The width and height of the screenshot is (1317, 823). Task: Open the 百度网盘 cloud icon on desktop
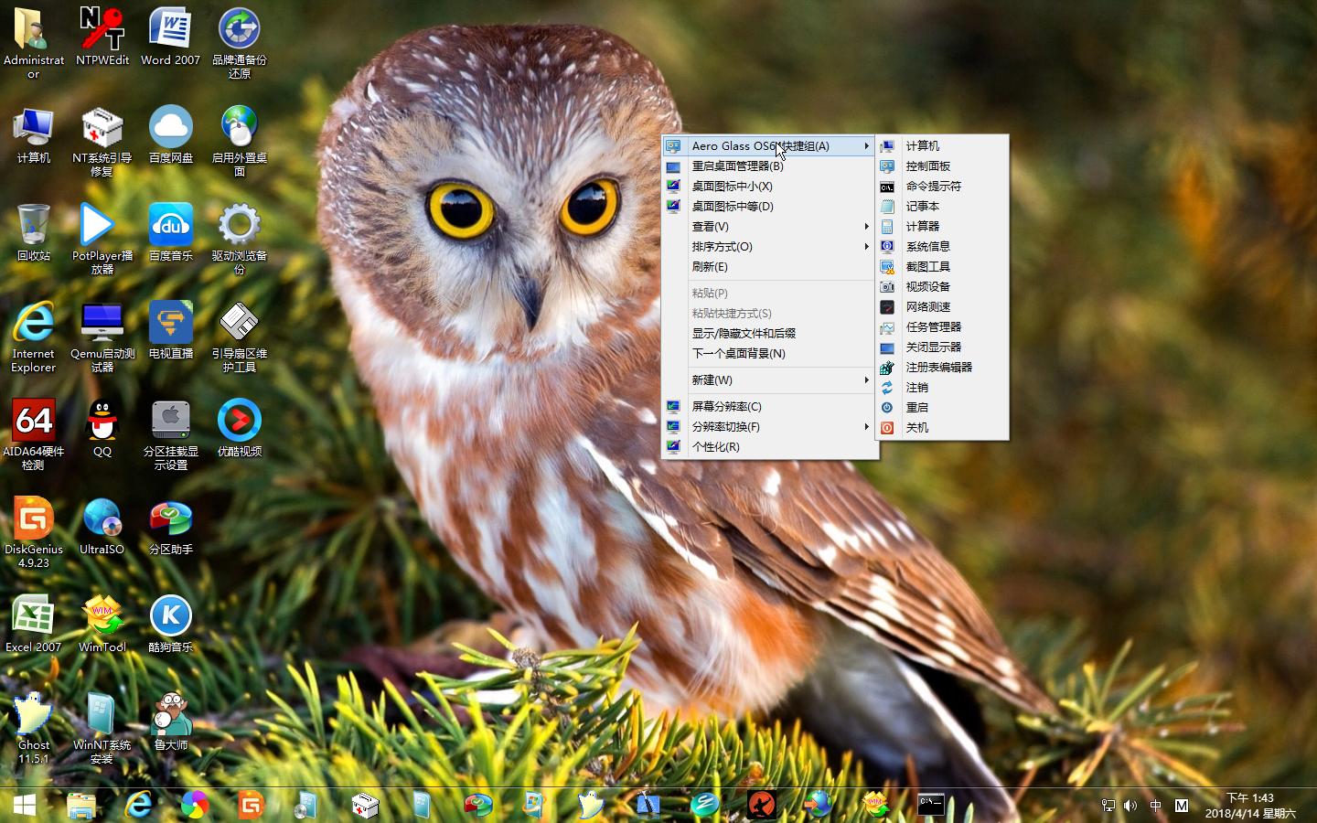pos(171,135)
